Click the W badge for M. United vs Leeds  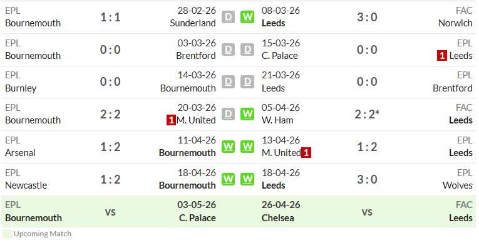tap(247, 147)
